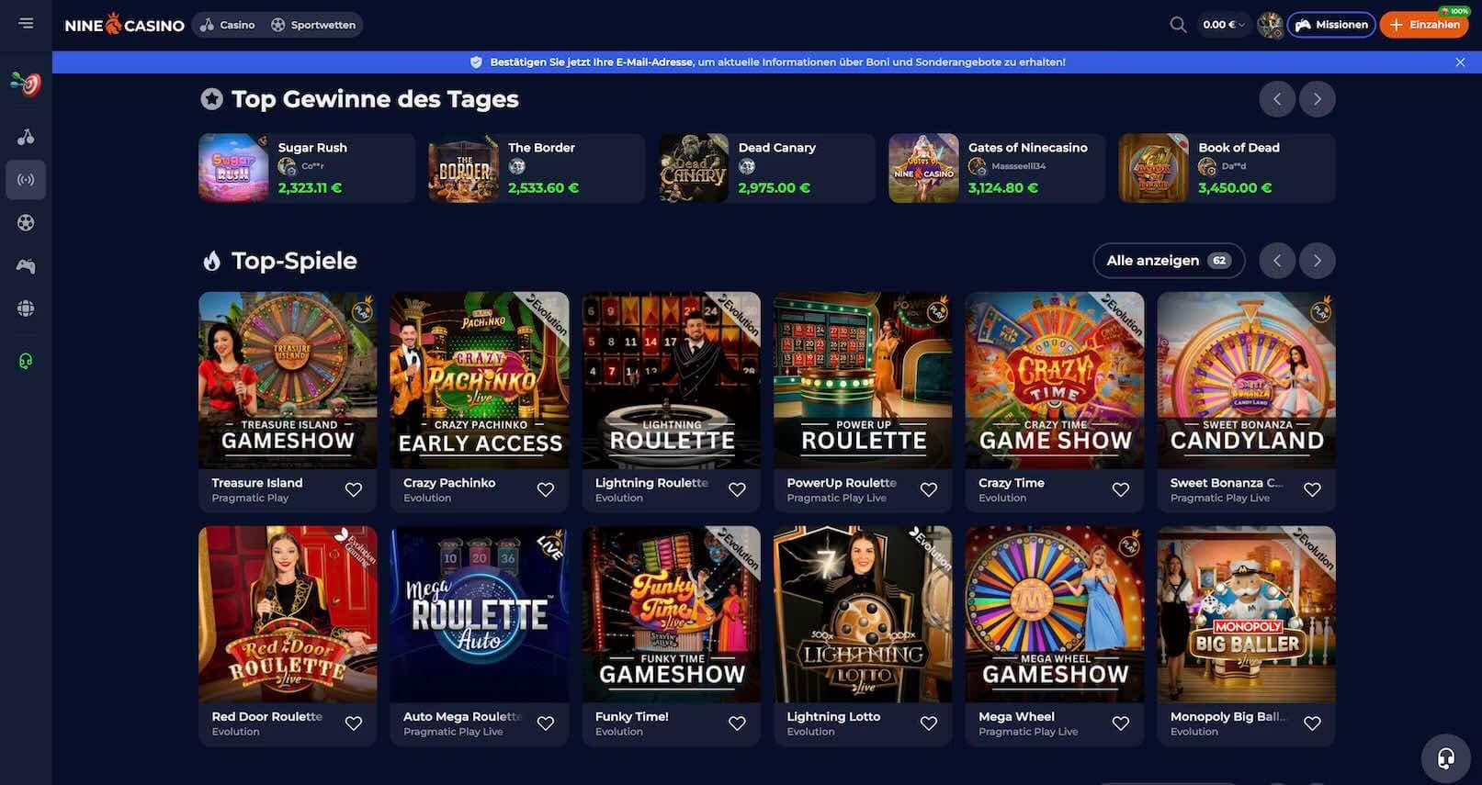The image size is (1482, 785).
Task: Open the cherries slots icon in sidebar
Action: click(26, 137)
